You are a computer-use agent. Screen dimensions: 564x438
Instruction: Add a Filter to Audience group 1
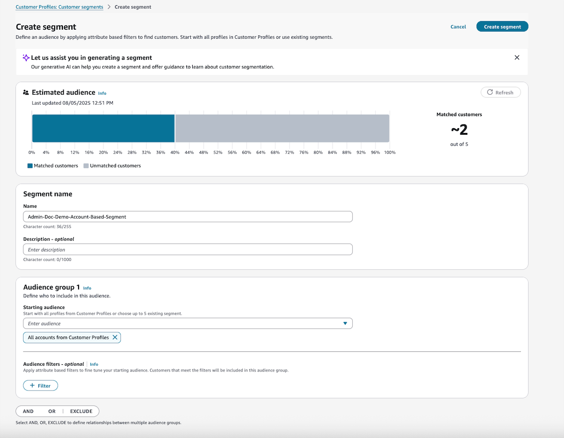pos(40,385)
